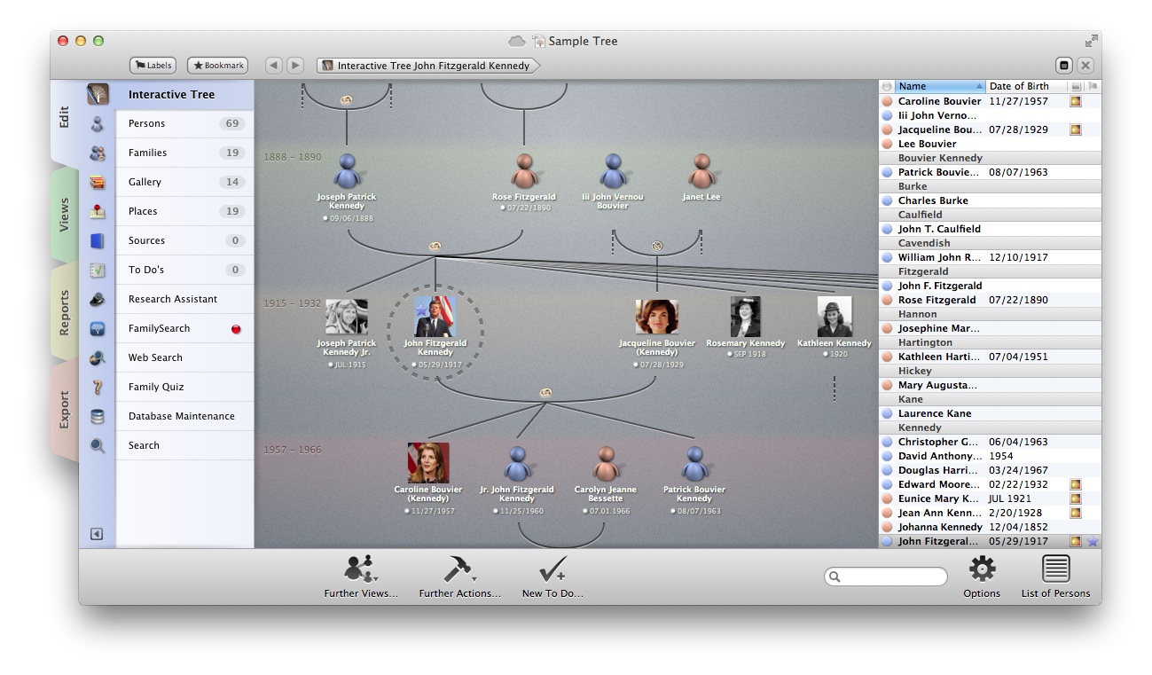This screenshot has height=675, width=1152.
Task: Open the Options gear icon
Action: pos(982,569)
